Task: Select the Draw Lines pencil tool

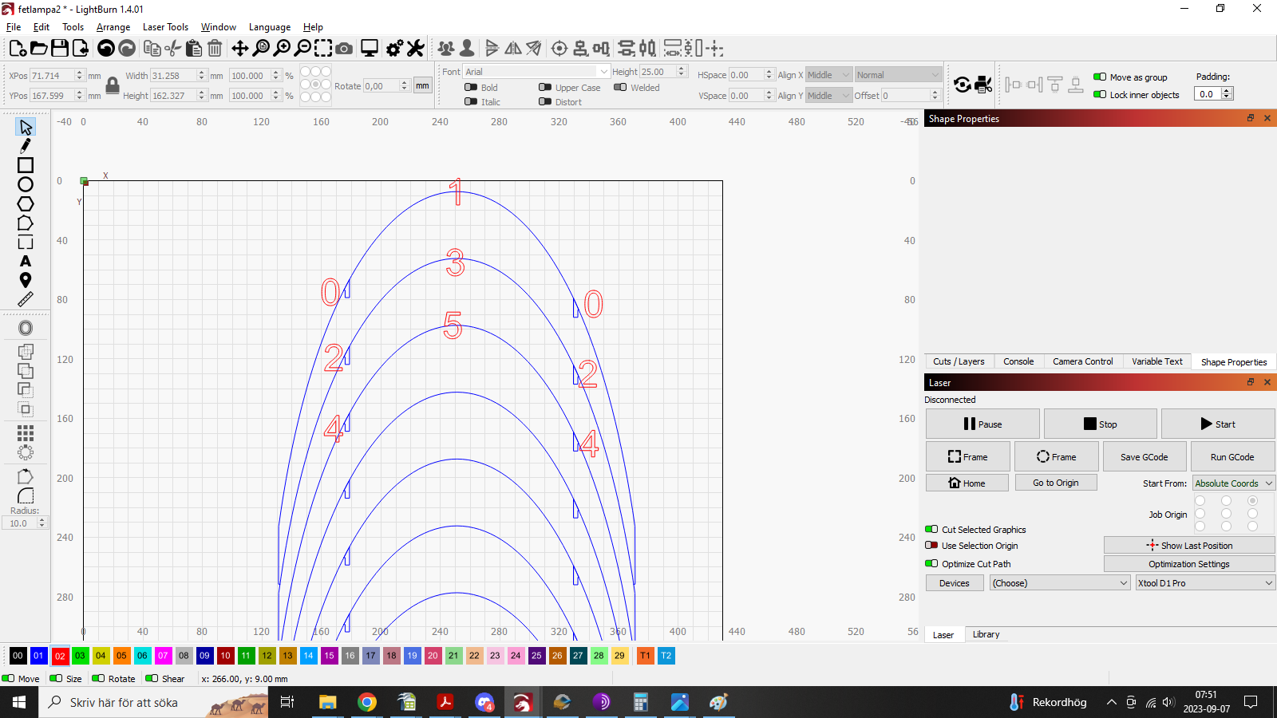Action: pyautogui.click(x=26, y=146)
